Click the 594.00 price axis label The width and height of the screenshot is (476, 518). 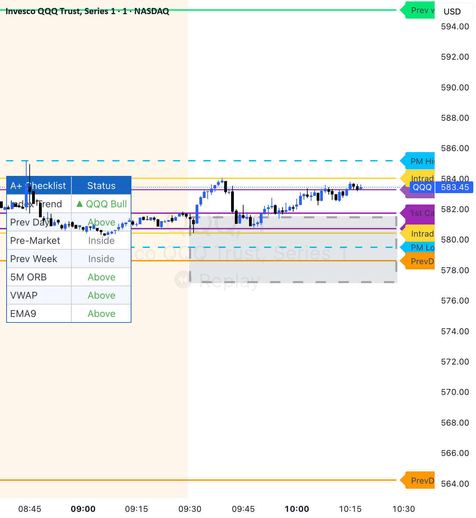pos(455,27)
